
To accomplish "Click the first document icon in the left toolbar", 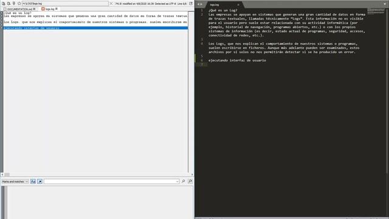I will pyautogui.click(x=4, y=4).
